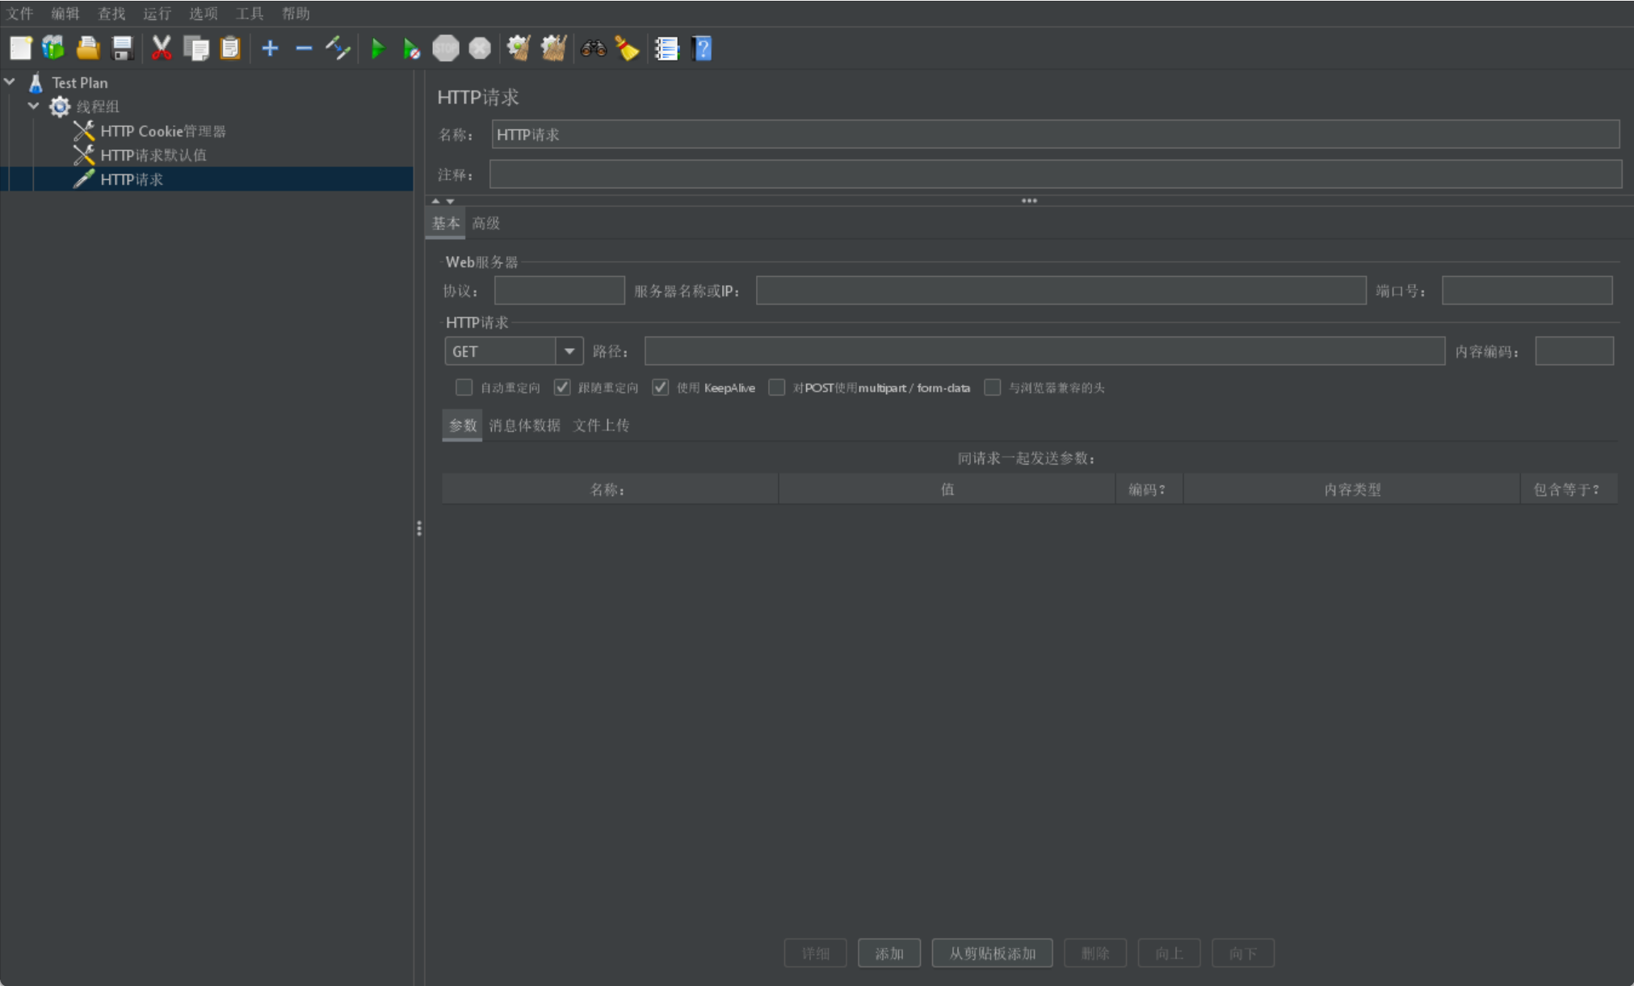The height and width of the screenshot is (986, 1634).
Task: Enable multipart / form-data for POST checkbox
Action: click(x=777, y=388)
